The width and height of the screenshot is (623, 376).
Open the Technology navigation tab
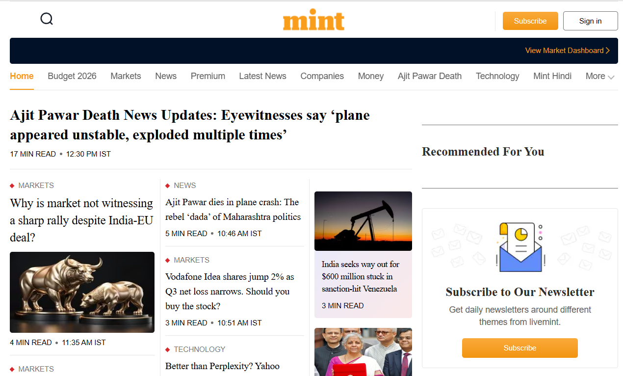tap(497, 76)
